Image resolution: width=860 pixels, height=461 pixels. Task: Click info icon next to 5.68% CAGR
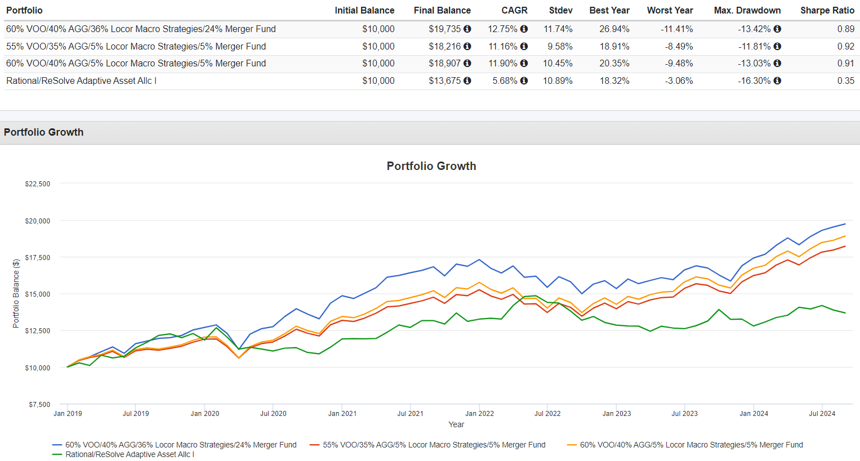click(524, 80)
